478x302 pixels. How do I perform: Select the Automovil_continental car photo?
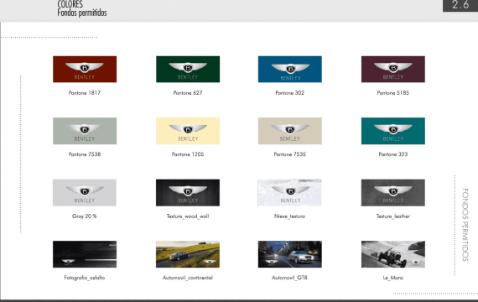click(x=188, y=254)
